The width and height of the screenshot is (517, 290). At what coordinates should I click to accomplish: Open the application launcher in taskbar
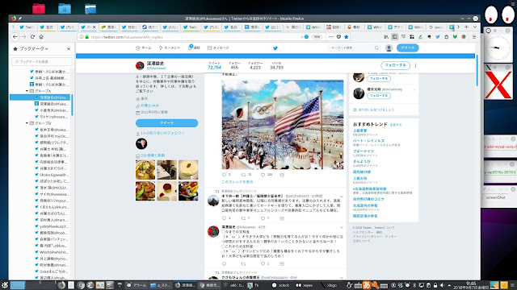coord(5,285)
